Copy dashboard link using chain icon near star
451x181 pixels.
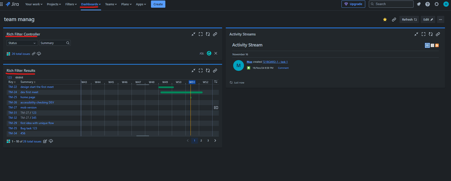394,19
